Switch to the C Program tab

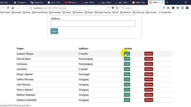click(x=21, y=2)
